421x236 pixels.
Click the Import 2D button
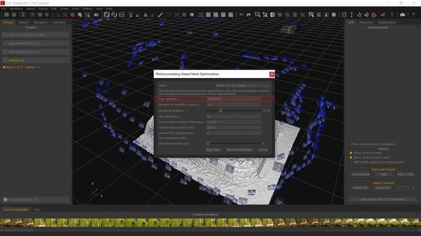pos(360,188)
